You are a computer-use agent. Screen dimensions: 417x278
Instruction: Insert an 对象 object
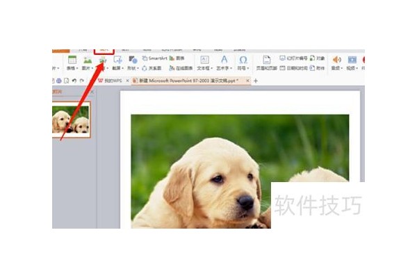click(x=318, y=58)
